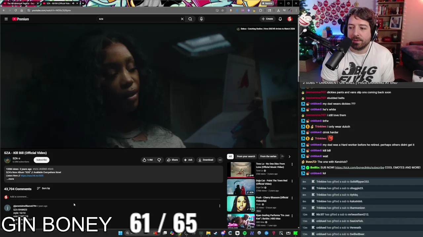Create content with the Create button

click(267, 19)
